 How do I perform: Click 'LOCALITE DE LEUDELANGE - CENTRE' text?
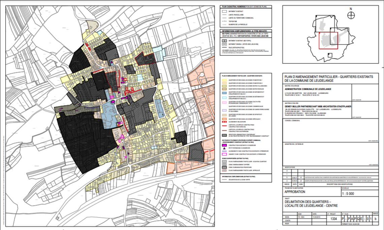click(311, 206)
